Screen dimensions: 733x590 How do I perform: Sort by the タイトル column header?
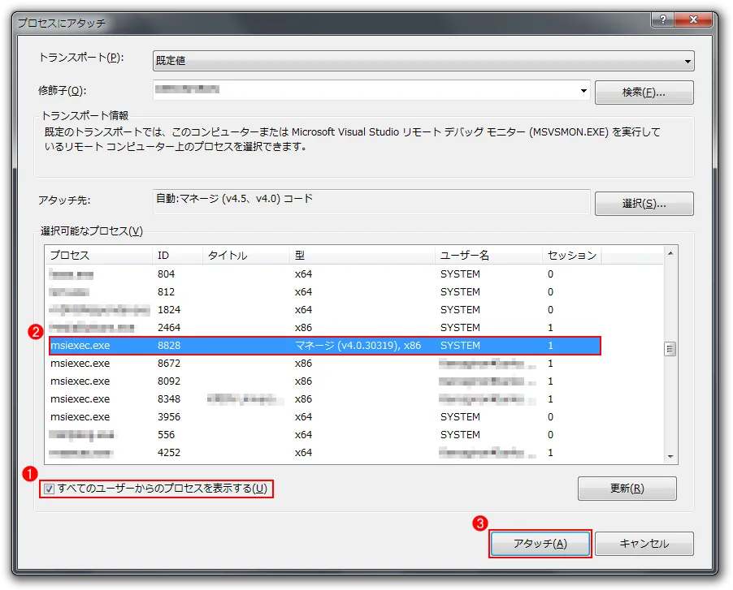246,256
